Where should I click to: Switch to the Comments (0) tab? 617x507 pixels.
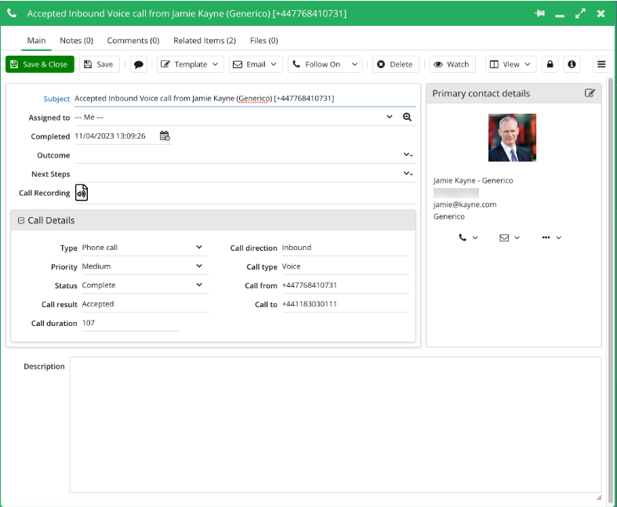pyautogui.click(x=133, y=41)
